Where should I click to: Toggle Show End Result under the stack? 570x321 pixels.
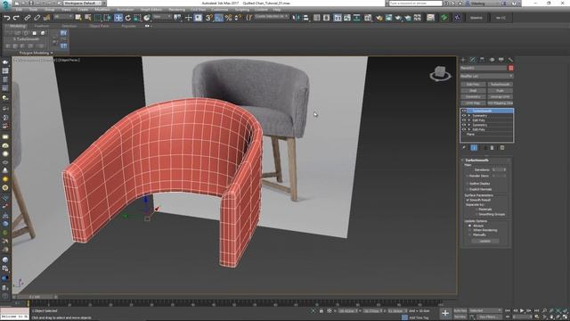[474, 148]
